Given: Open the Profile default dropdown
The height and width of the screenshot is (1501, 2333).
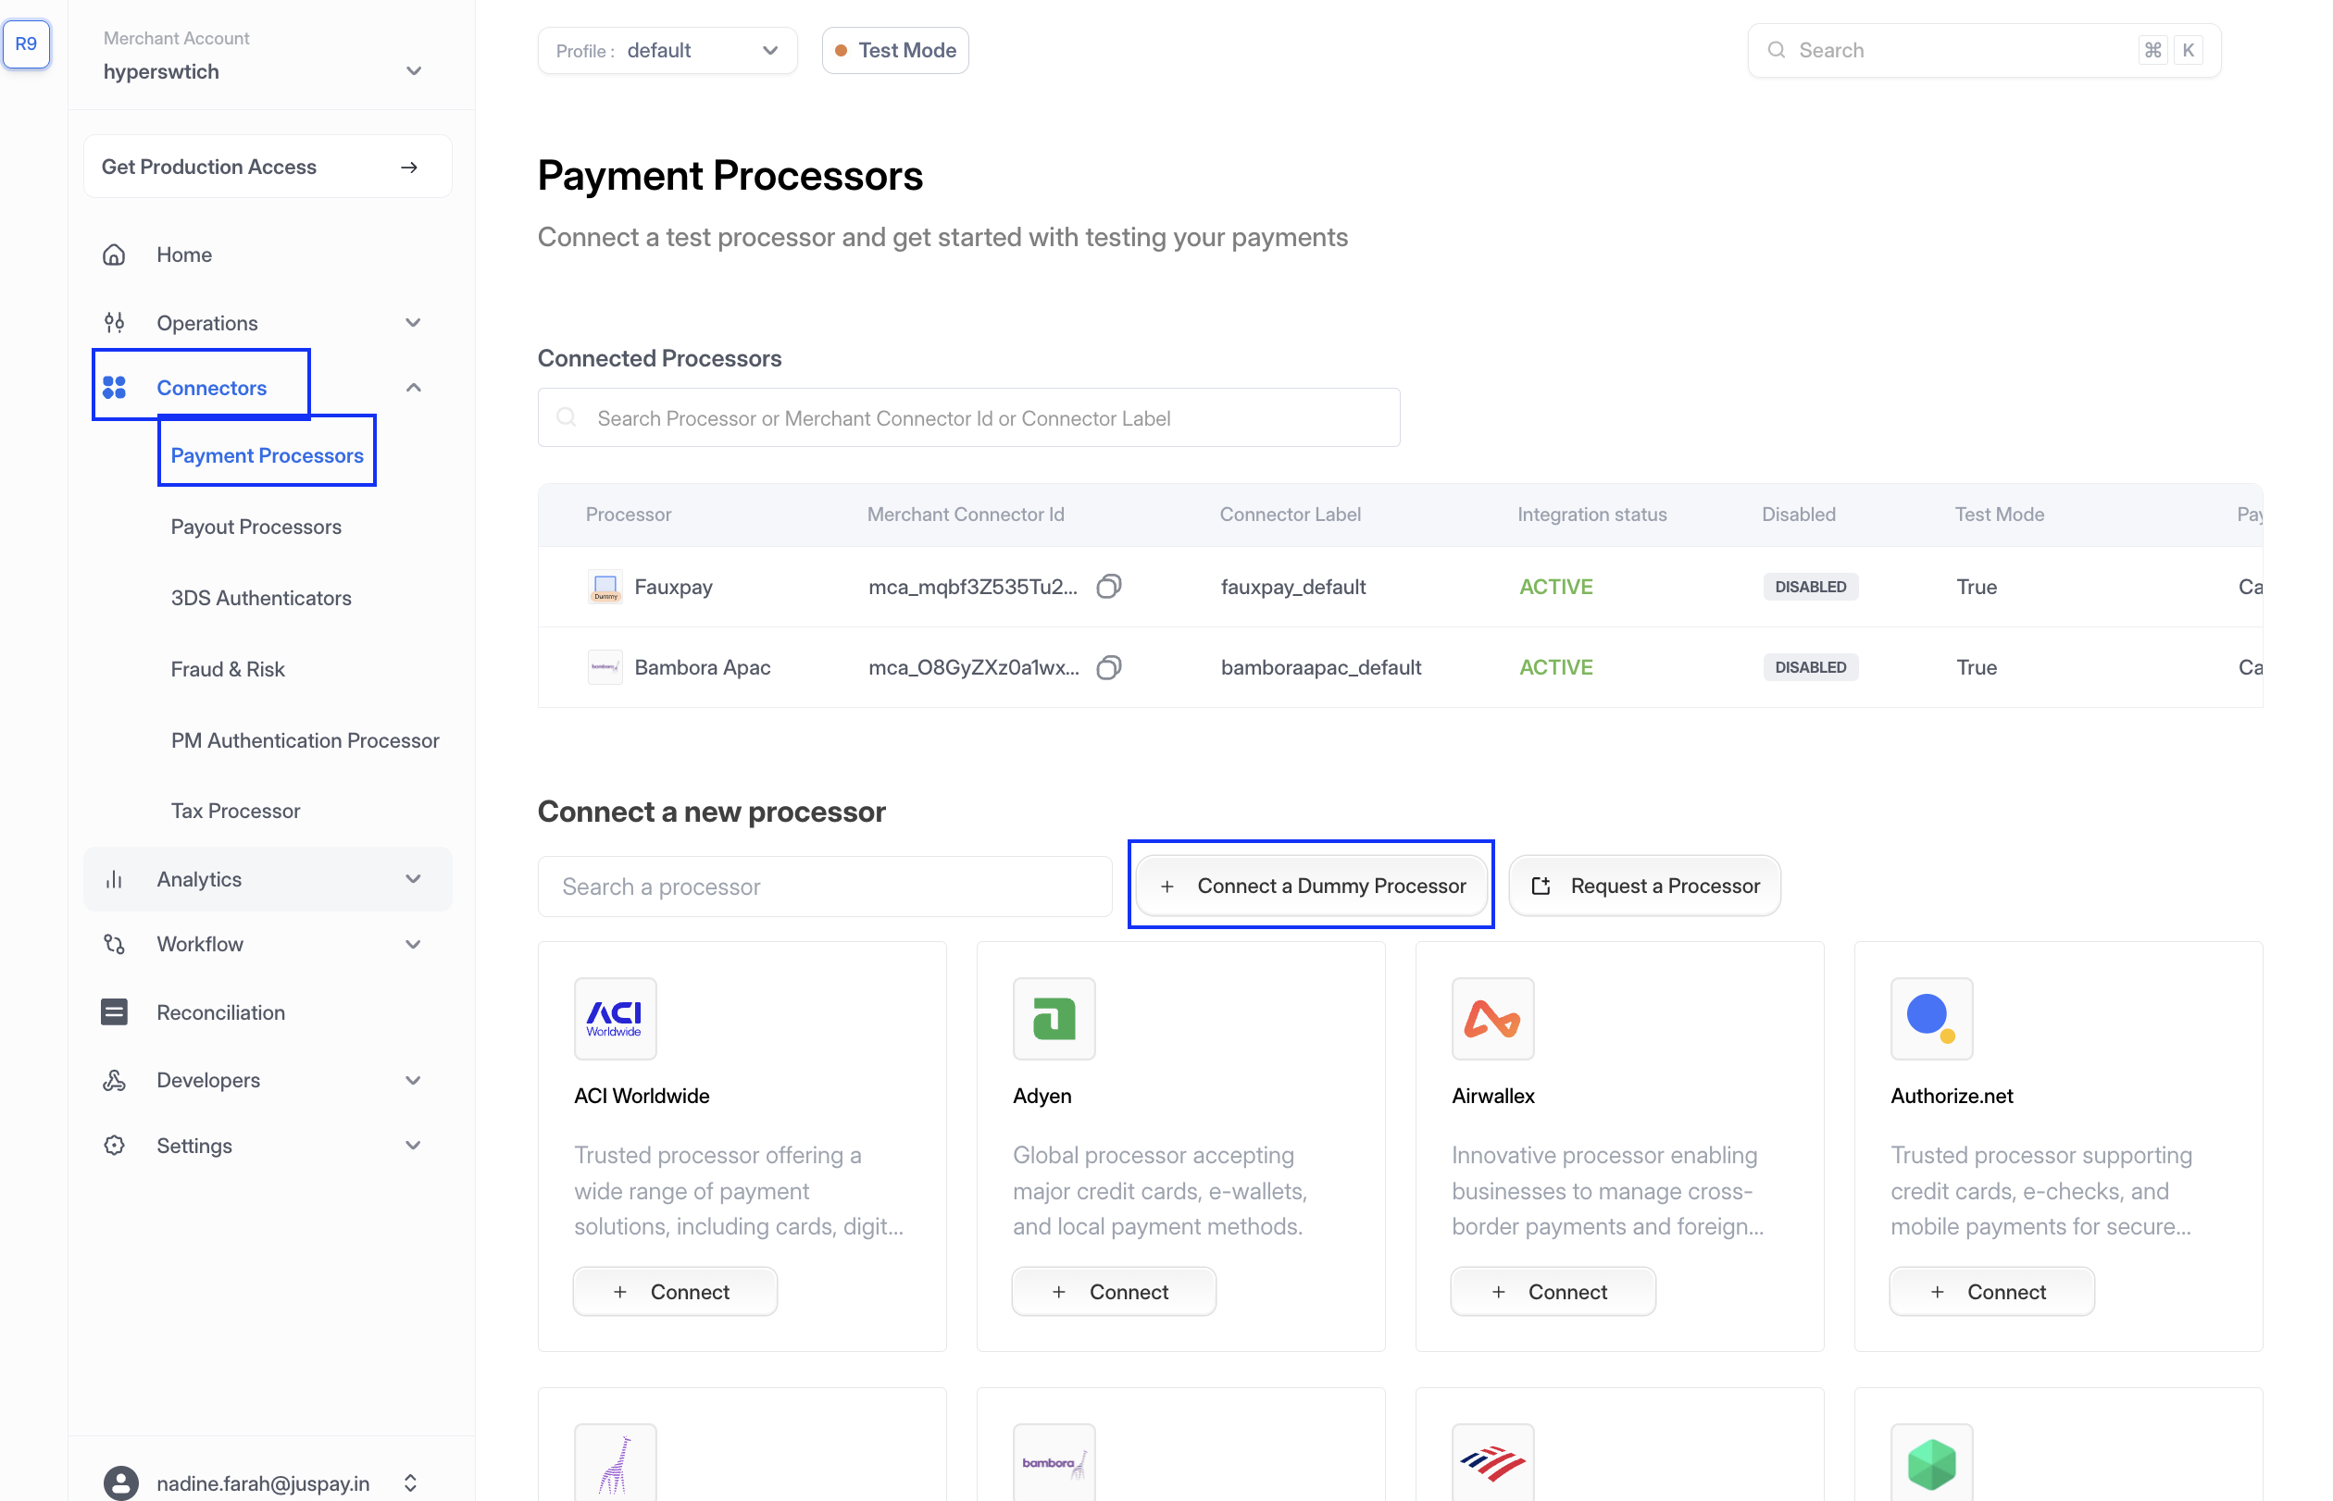Looking at the screenshot, I should coord(667,51).
